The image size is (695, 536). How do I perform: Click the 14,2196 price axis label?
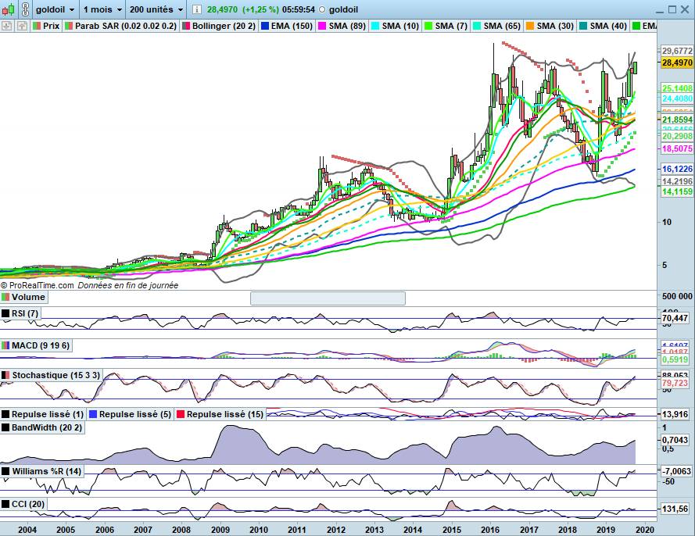tap(677, 181)
